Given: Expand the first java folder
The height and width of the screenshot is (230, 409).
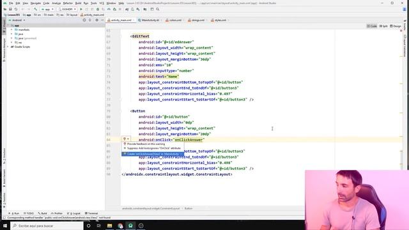Looking at the screenshot, I should tap(12, 34).
